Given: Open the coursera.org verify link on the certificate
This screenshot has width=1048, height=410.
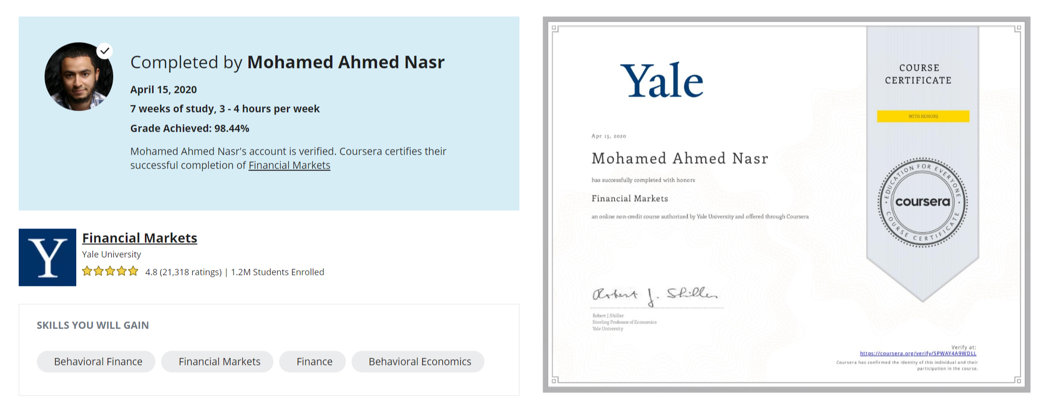Looking at the screenshot, I should tap(918, 353).
